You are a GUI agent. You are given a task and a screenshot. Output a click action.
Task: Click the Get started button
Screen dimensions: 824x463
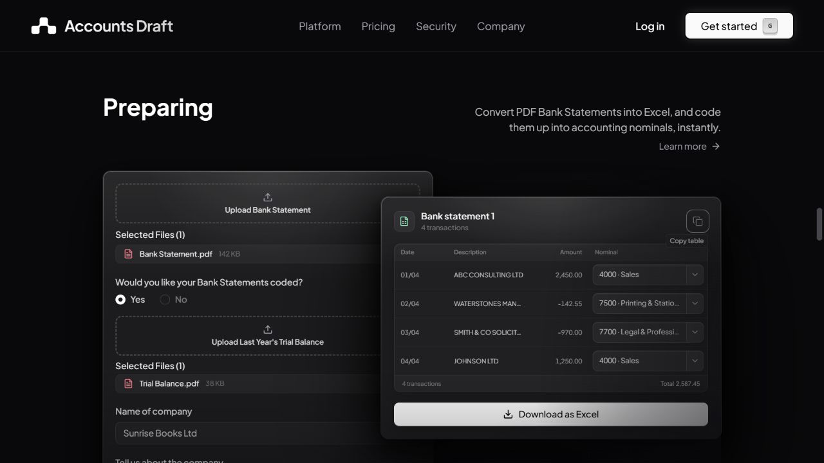739,26
